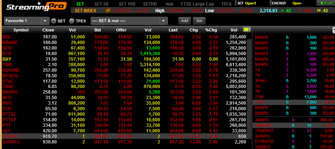
Task: Click the TTW 13,000 ticker row
Action: [294, 97]
